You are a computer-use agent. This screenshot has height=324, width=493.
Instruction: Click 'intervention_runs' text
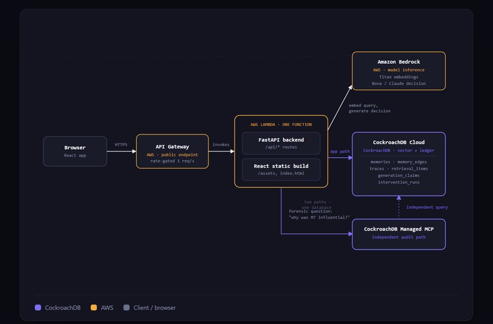[x=399, y=182]
